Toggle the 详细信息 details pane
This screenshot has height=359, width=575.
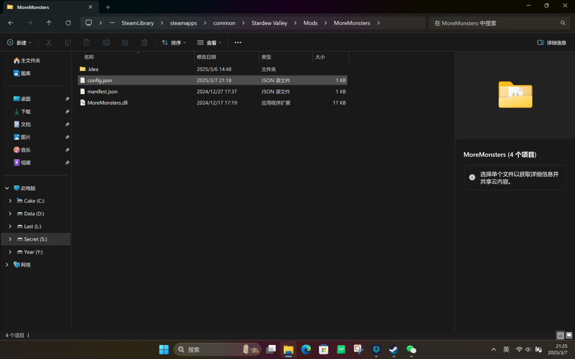point(552,43)
